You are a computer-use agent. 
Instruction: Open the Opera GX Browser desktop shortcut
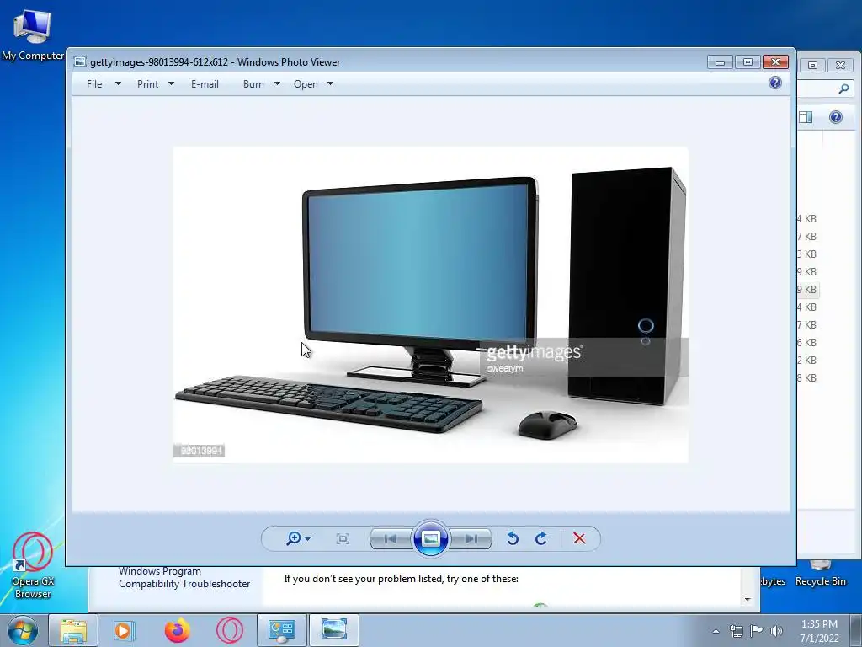pos(33,565)
